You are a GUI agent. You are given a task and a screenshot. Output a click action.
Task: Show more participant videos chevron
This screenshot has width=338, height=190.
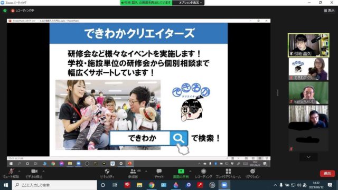click(x=308, y=157)
